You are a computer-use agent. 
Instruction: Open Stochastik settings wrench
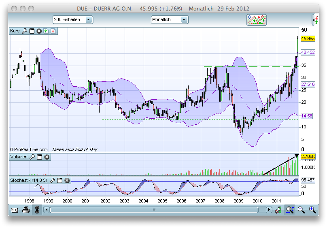[x=52, y=180]
